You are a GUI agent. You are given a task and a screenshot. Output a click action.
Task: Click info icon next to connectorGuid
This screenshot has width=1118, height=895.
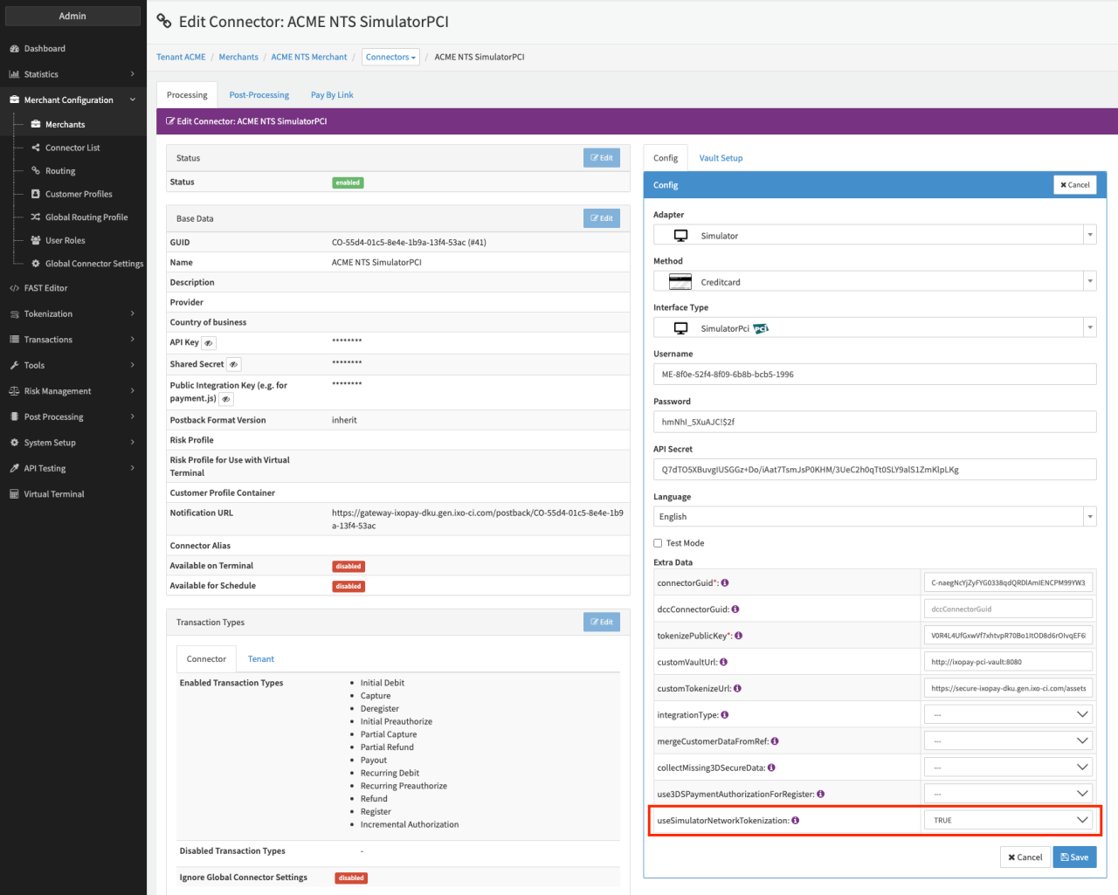point(725,583)
